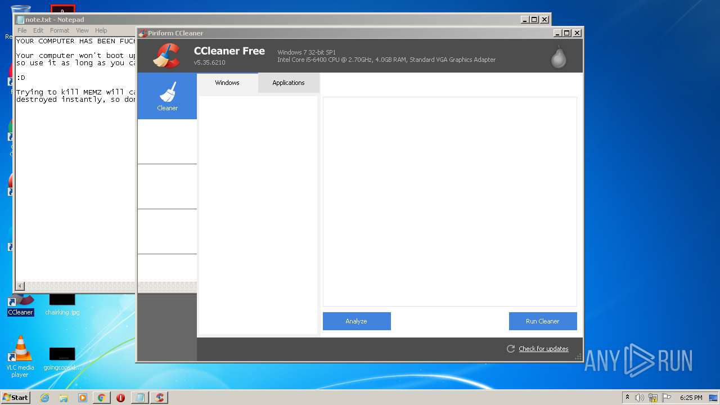Close the CCleaner window
Image resolution: width=720 pixels, height=405 pixels.
coord(577,33)
